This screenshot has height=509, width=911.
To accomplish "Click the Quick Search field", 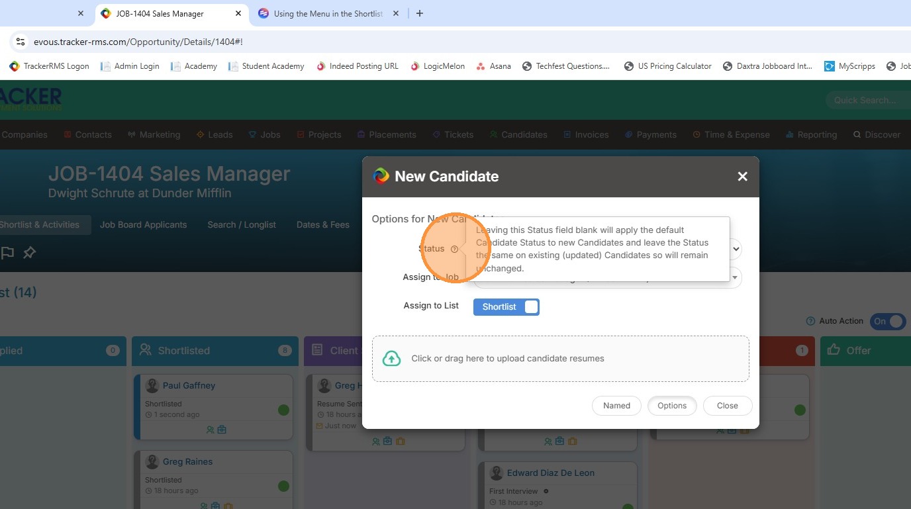I will pyautogui.click(x=868, y=100).
